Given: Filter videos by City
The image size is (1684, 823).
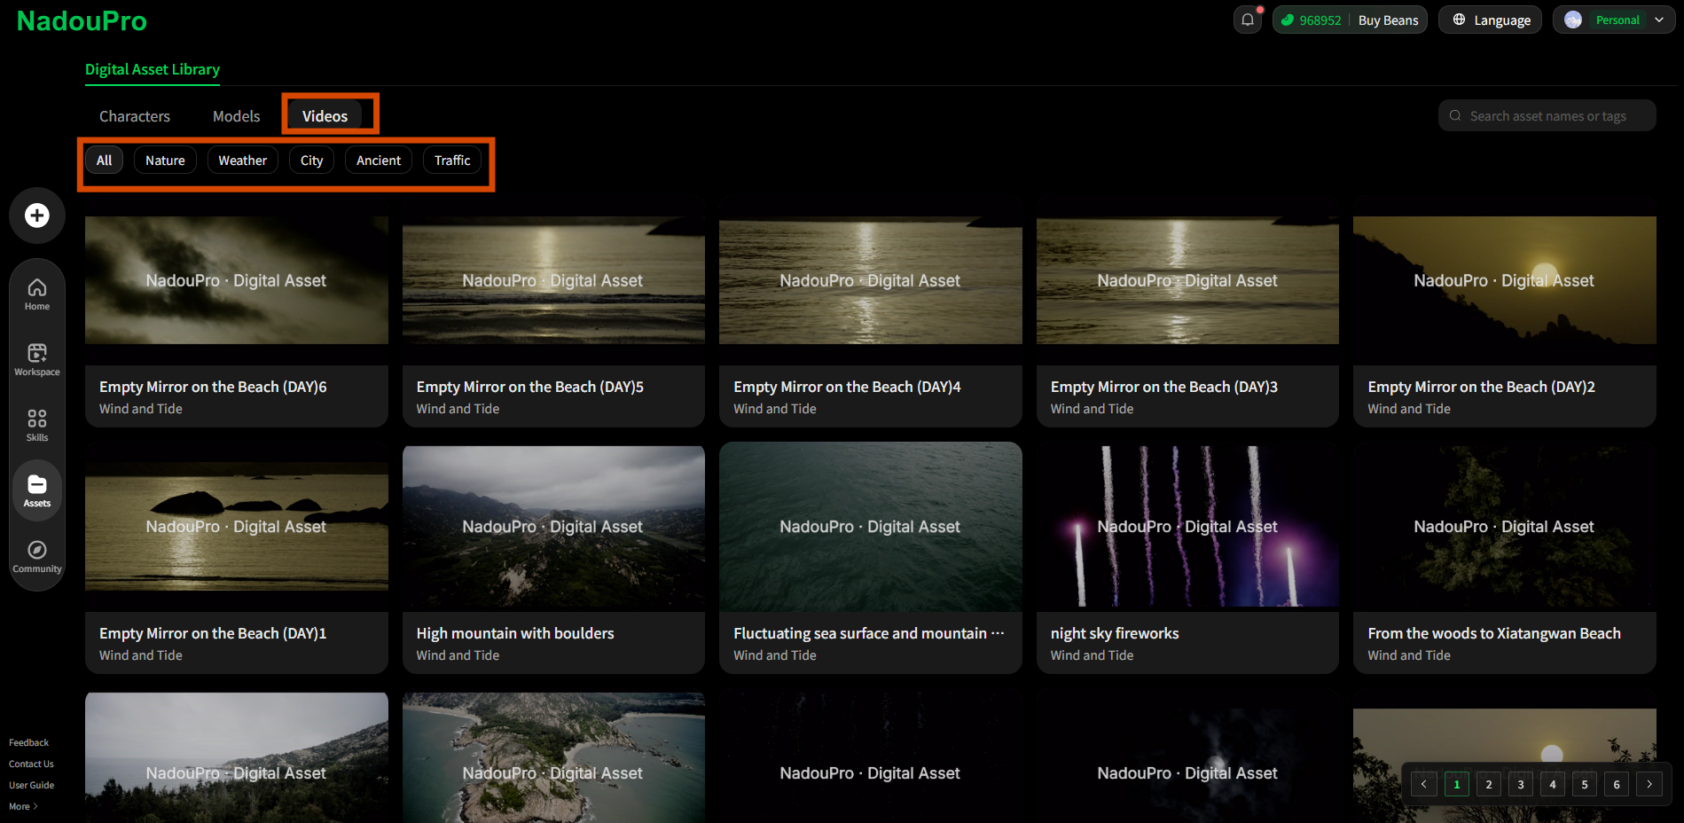Looking at the screenshot, I should point(312,161).
